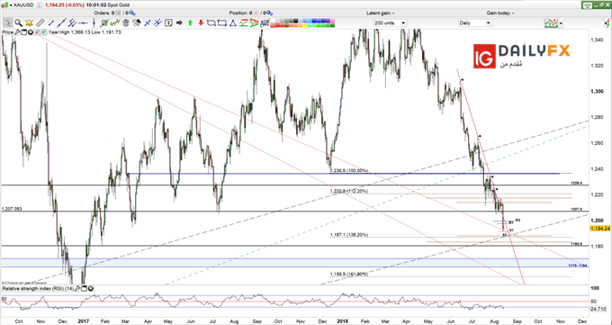This screenshot has height=325, width=612.
Task: Click the RSI panel window icon
Action: click(84, 289)
